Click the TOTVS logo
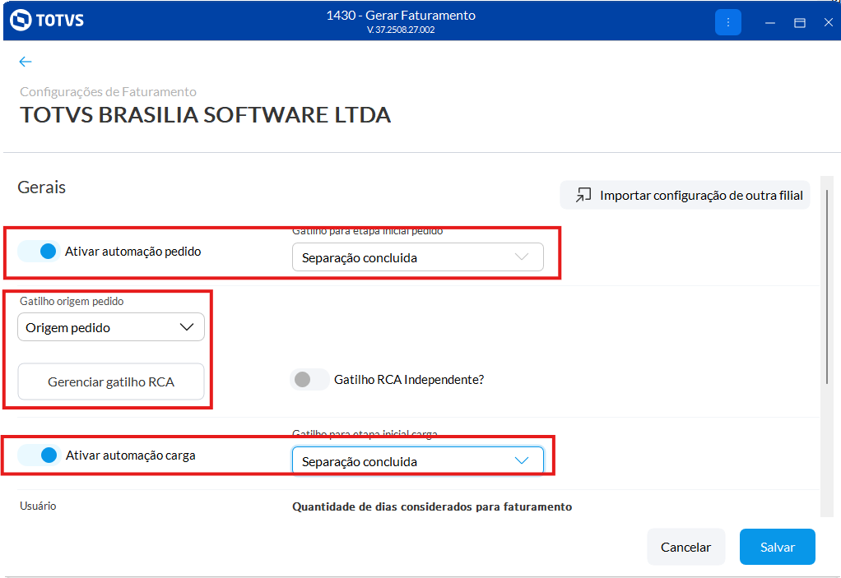 click(x=47, y=21)
